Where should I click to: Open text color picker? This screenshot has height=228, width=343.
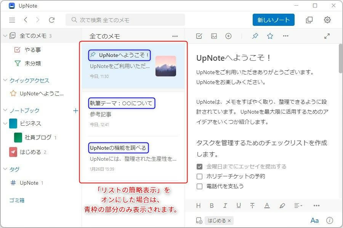click(x=267, y=206)
